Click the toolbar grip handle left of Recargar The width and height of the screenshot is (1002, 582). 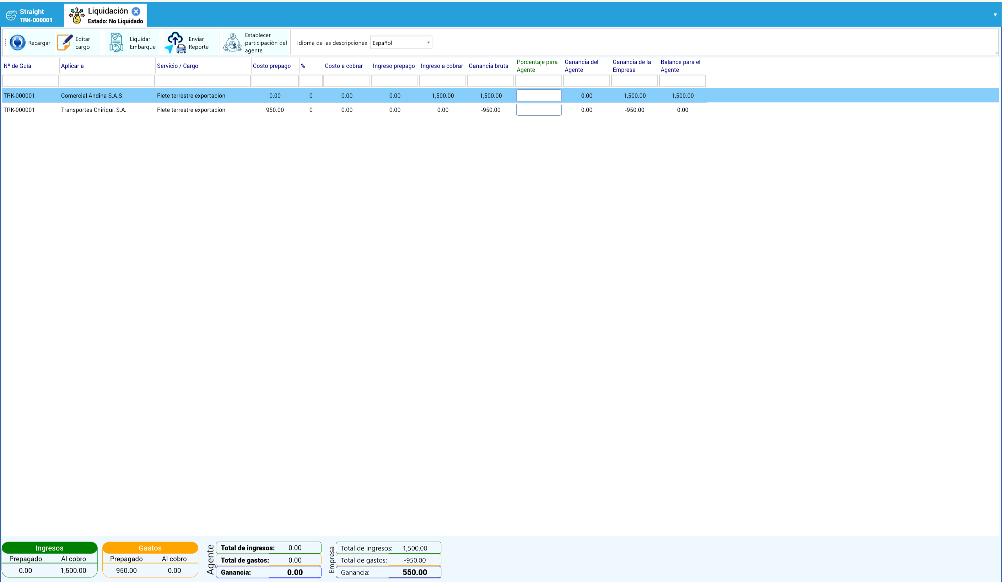pos(5,43)
